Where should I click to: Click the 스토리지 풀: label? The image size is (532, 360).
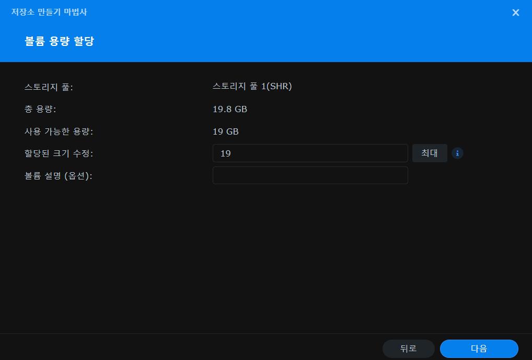pyautogui.click(x=49, y=87)
